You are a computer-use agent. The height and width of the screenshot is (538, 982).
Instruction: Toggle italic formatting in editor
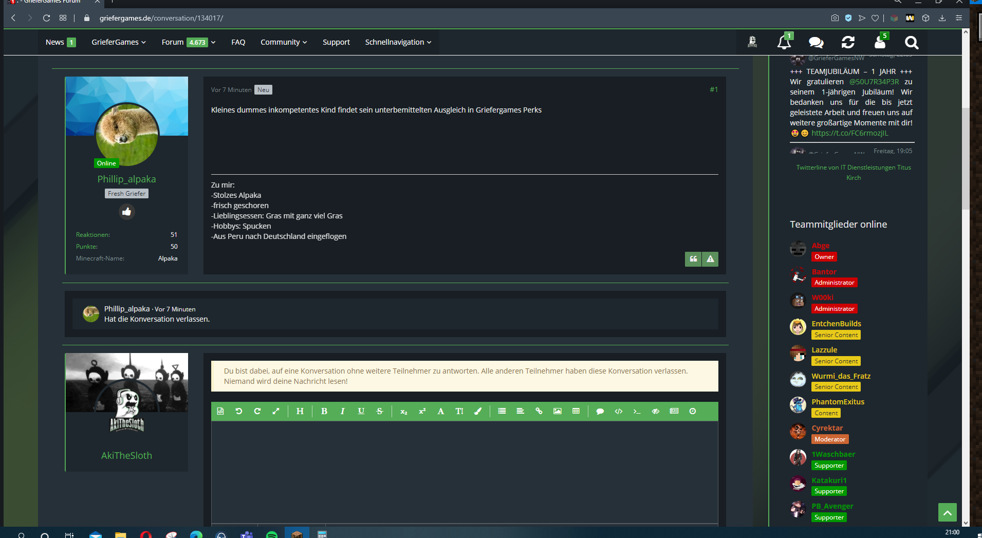coord(342,411)
